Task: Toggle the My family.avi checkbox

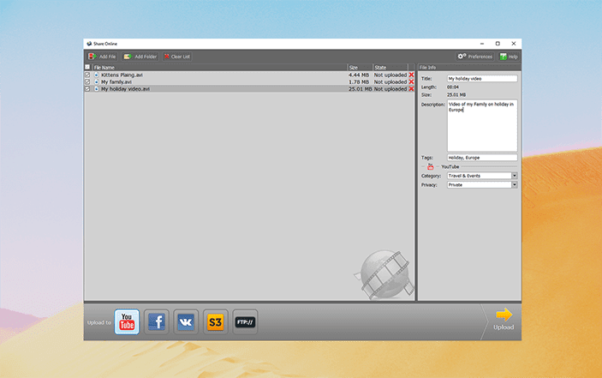Action: tap(87, 81)
